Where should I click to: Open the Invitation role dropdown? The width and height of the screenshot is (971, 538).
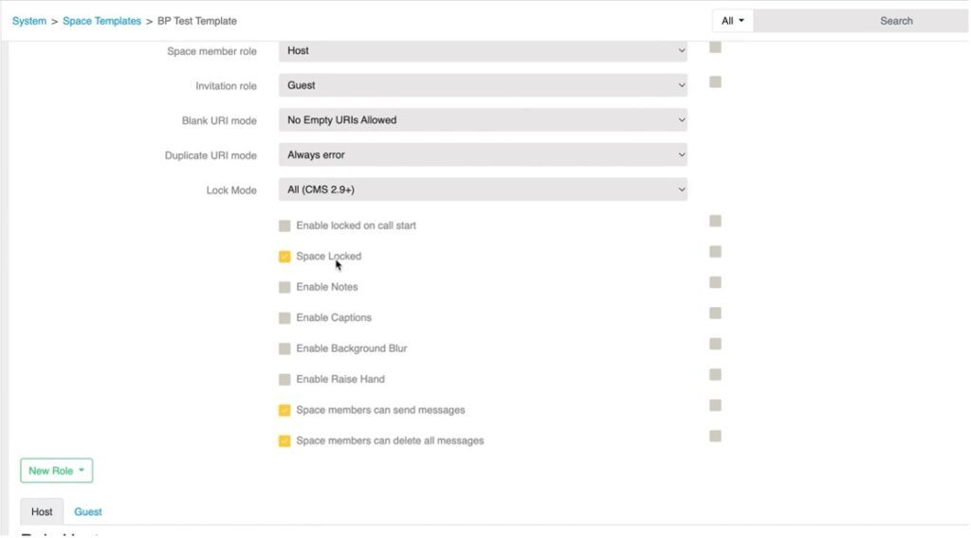tap(483, 85)
